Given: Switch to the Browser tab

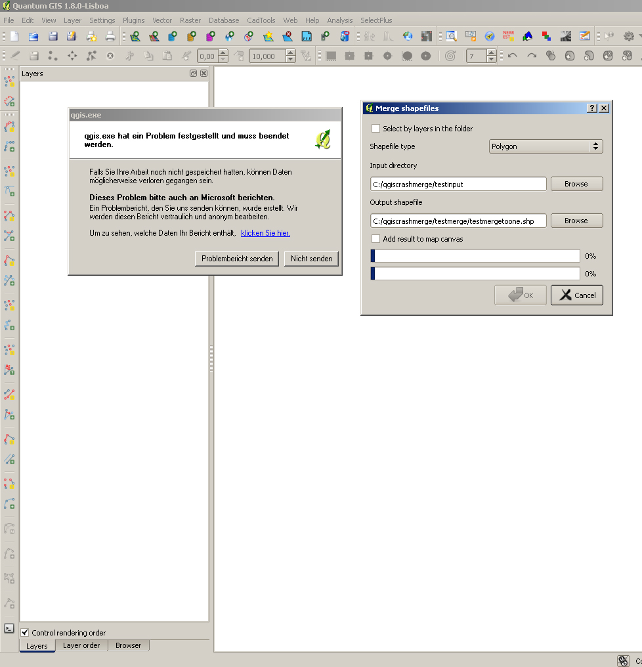Looking at the screenshot, I should [128, 645].
